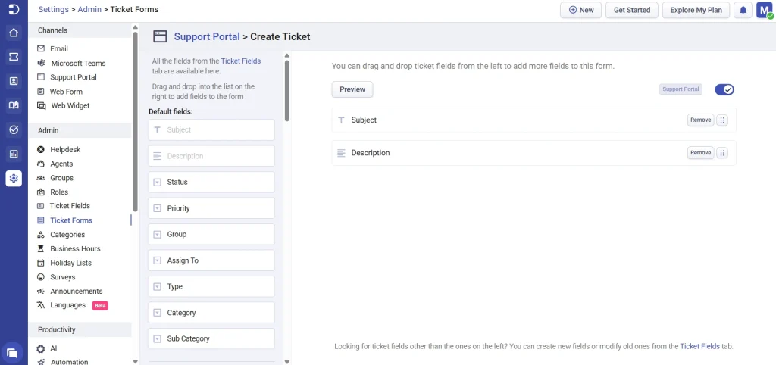
Task: Click the Helpdesk lifebuoy icon
Action: (41, 149)
